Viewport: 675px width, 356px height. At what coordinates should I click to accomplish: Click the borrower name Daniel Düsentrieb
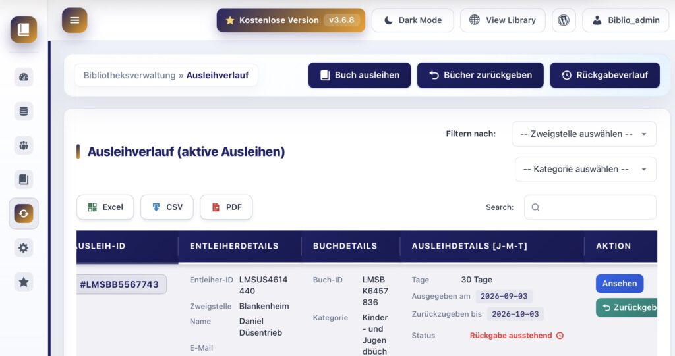pyautogui.click(x=260, y=327)
